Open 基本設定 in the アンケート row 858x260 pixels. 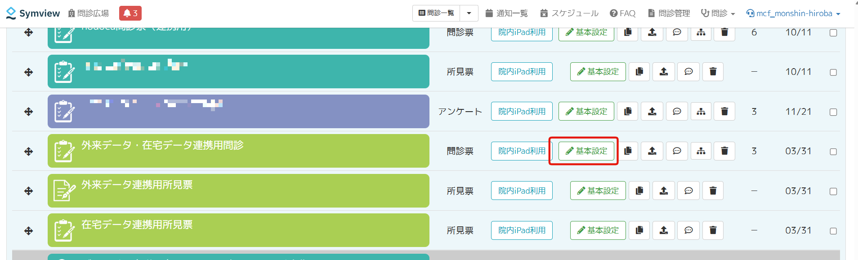point(586,111)
